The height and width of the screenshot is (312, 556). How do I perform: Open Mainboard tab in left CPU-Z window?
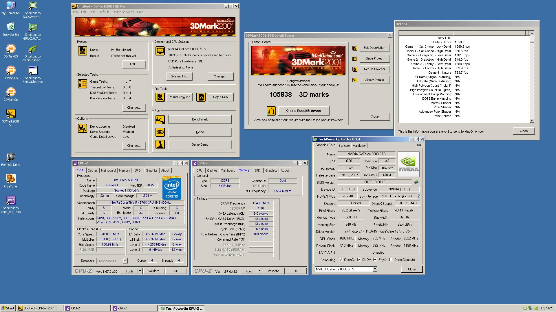[108, 170]
